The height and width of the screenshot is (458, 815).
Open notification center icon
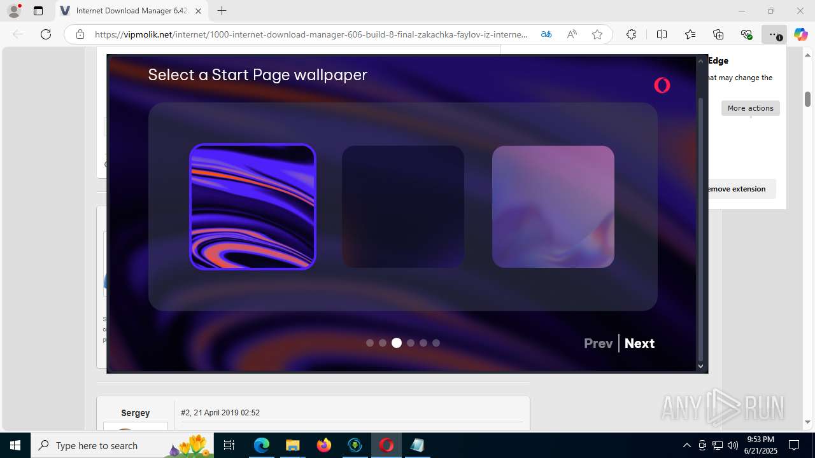(794, 445)
